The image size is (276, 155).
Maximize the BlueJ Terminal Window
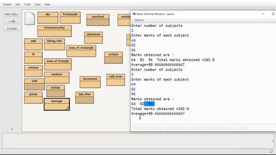click(273, 14)
